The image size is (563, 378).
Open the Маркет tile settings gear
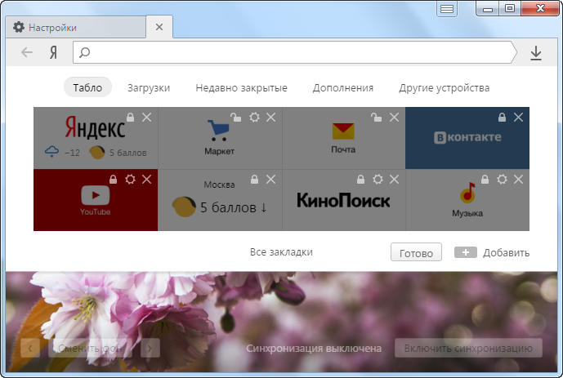pyautogui.click(x=254, y=118)
